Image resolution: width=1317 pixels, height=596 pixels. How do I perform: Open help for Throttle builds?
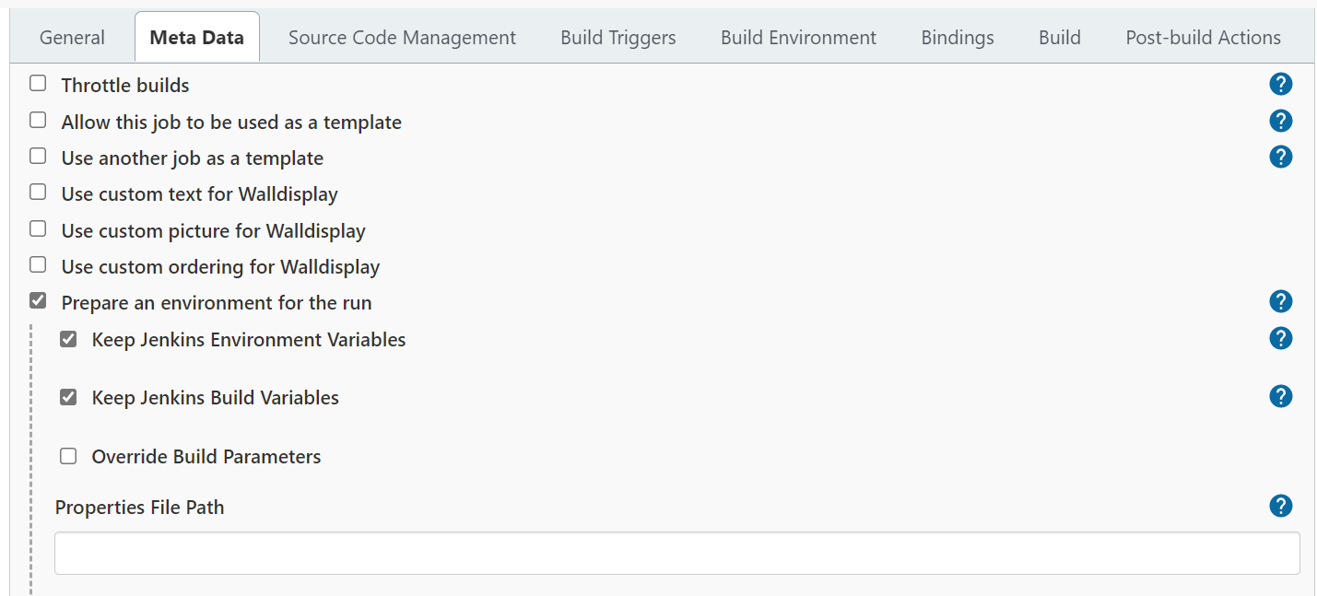pyautogui.click(x=1280, y=85)
